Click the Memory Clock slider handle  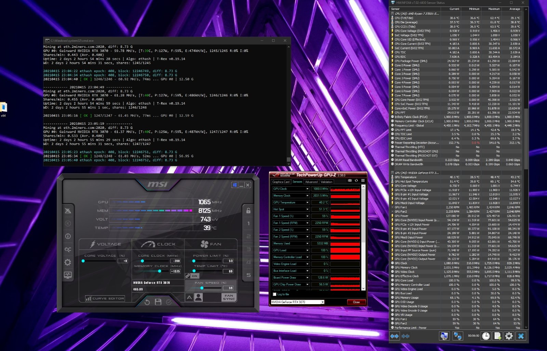[x=159, y=271]
